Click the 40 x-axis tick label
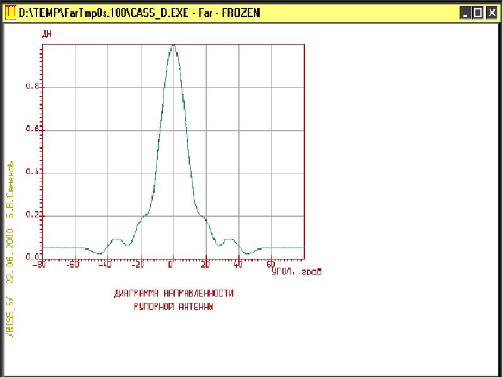Image resolution: width=503 pixels, height=377 pixels. click(x=238, y=265)
